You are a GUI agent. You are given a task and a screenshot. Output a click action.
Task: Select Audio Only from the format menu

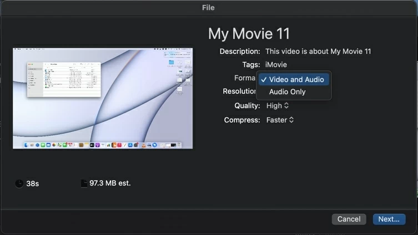tap(287, 92)
